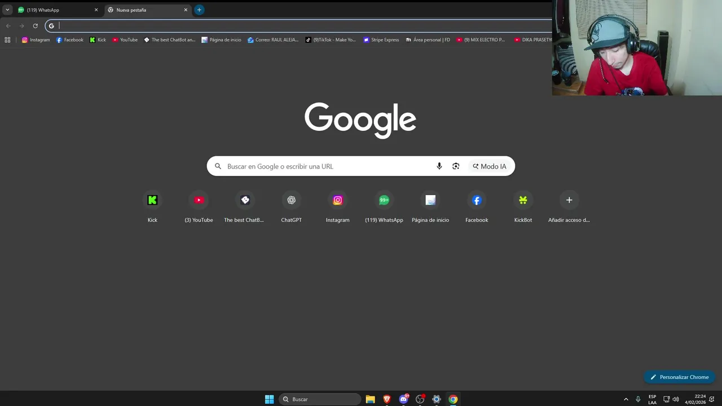The width and height of the screenshot is (722, 406).
Task: Open the Kick bookmark
Action: (98, 40)
